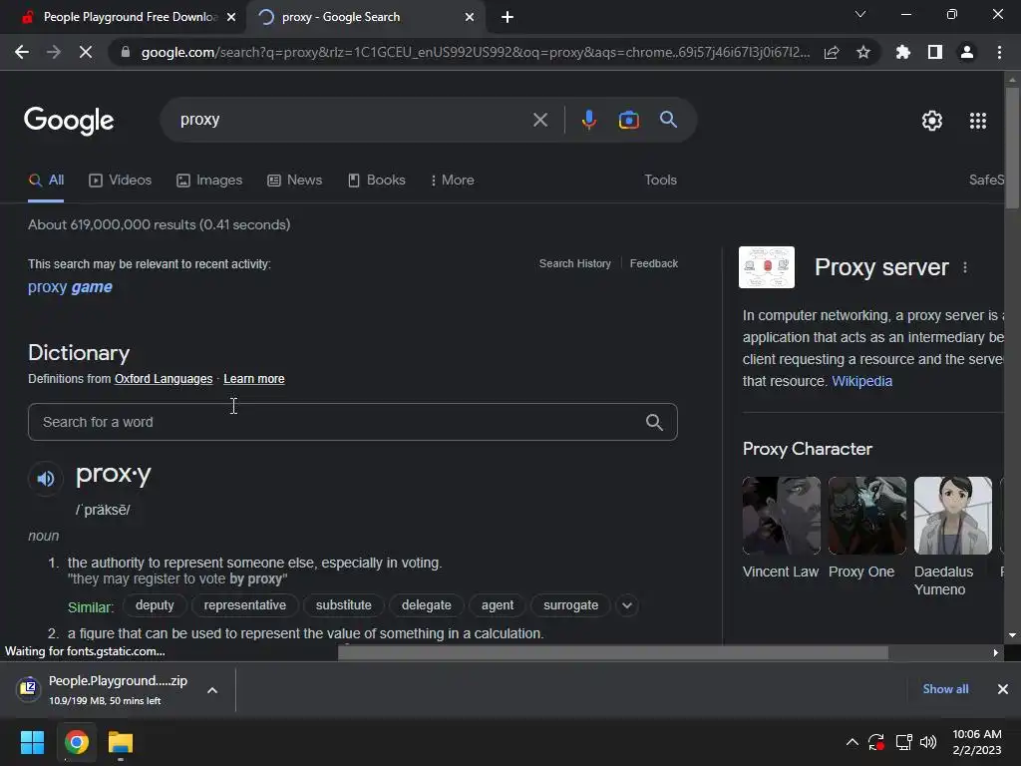Screen dimensions: 1021x766
Task: Click the blue search magnifier button
Action: click(x=668, y=120)
